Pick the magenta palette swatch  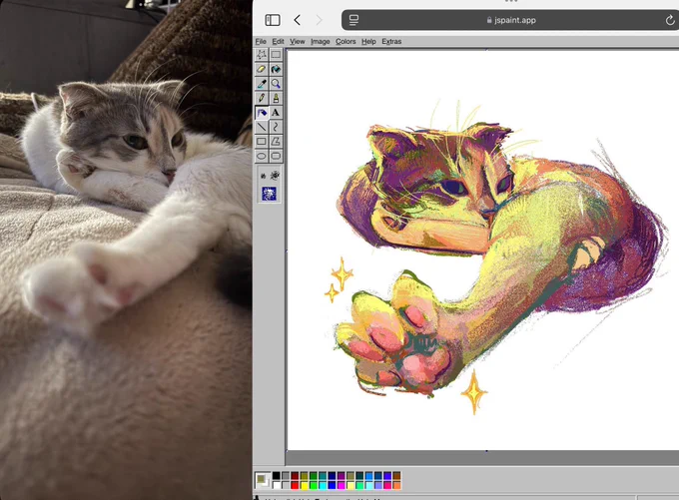tap(341, 485)
